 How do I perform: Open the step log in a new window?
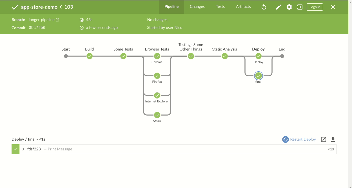tap(324, 139)
